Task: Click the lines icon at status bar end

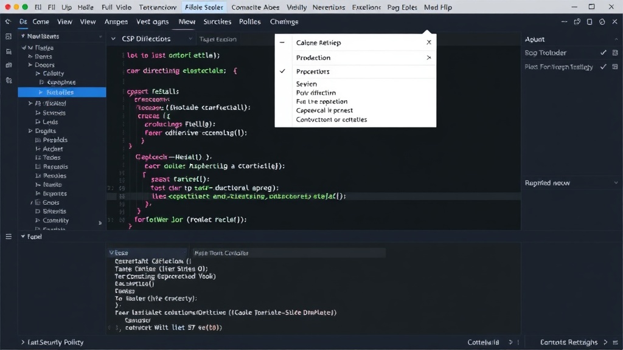Action: 616,342
